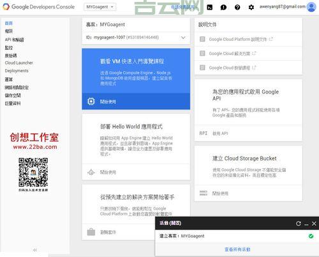The width and height of the screenshot is (319, 257).
Task: Click the 部署 Hello World 應用程式 heading
Action: point(131,127)
